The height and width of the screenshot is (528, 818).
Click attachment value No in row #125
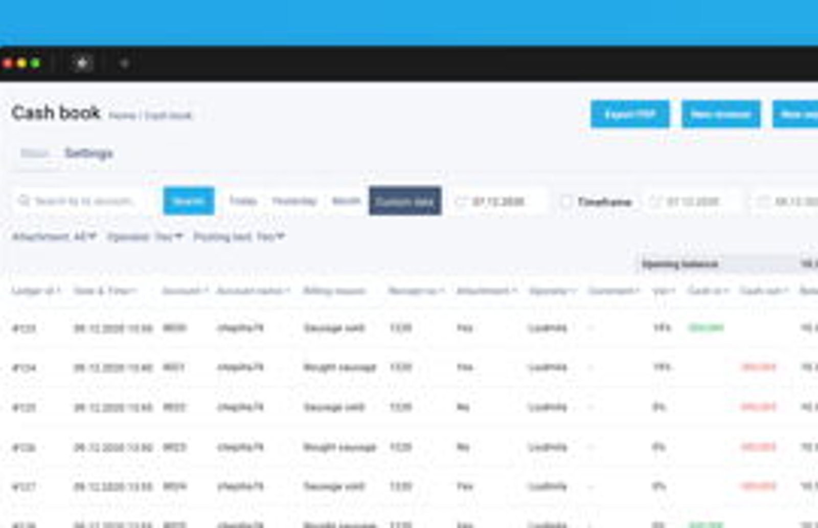(463, 407)
